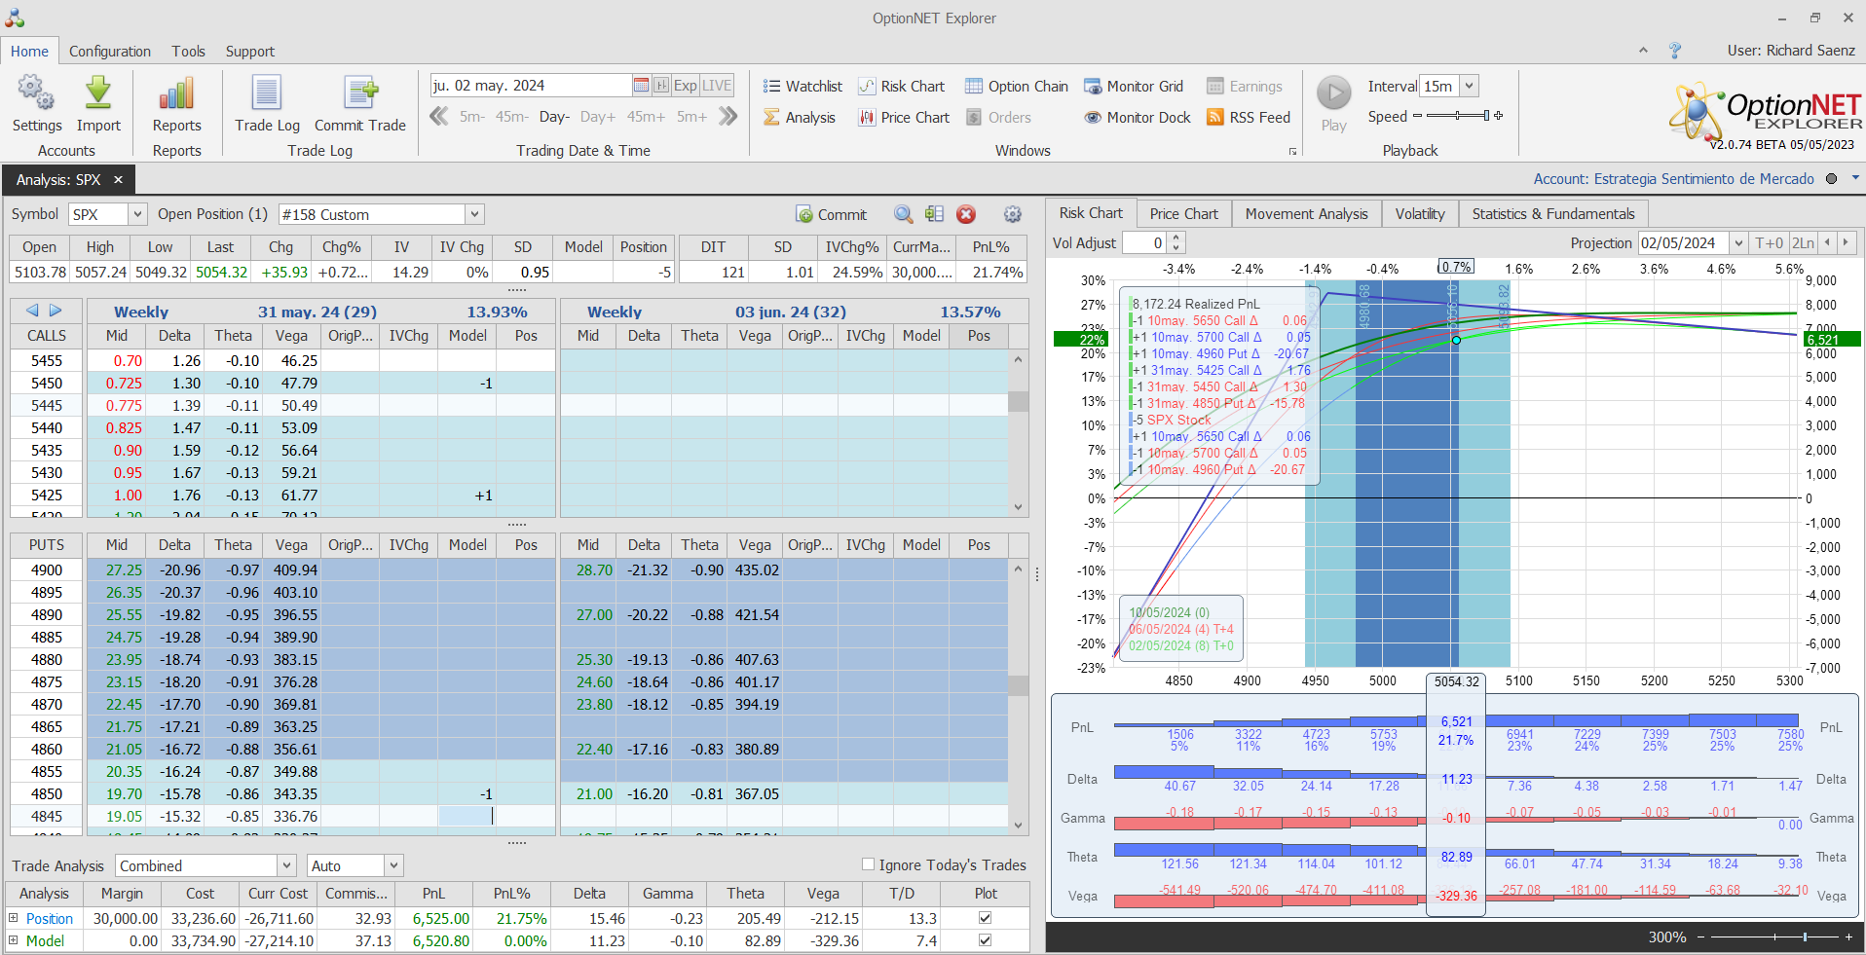Expand the Open Position #158 Custom dropdown

[x=474, y=214]
